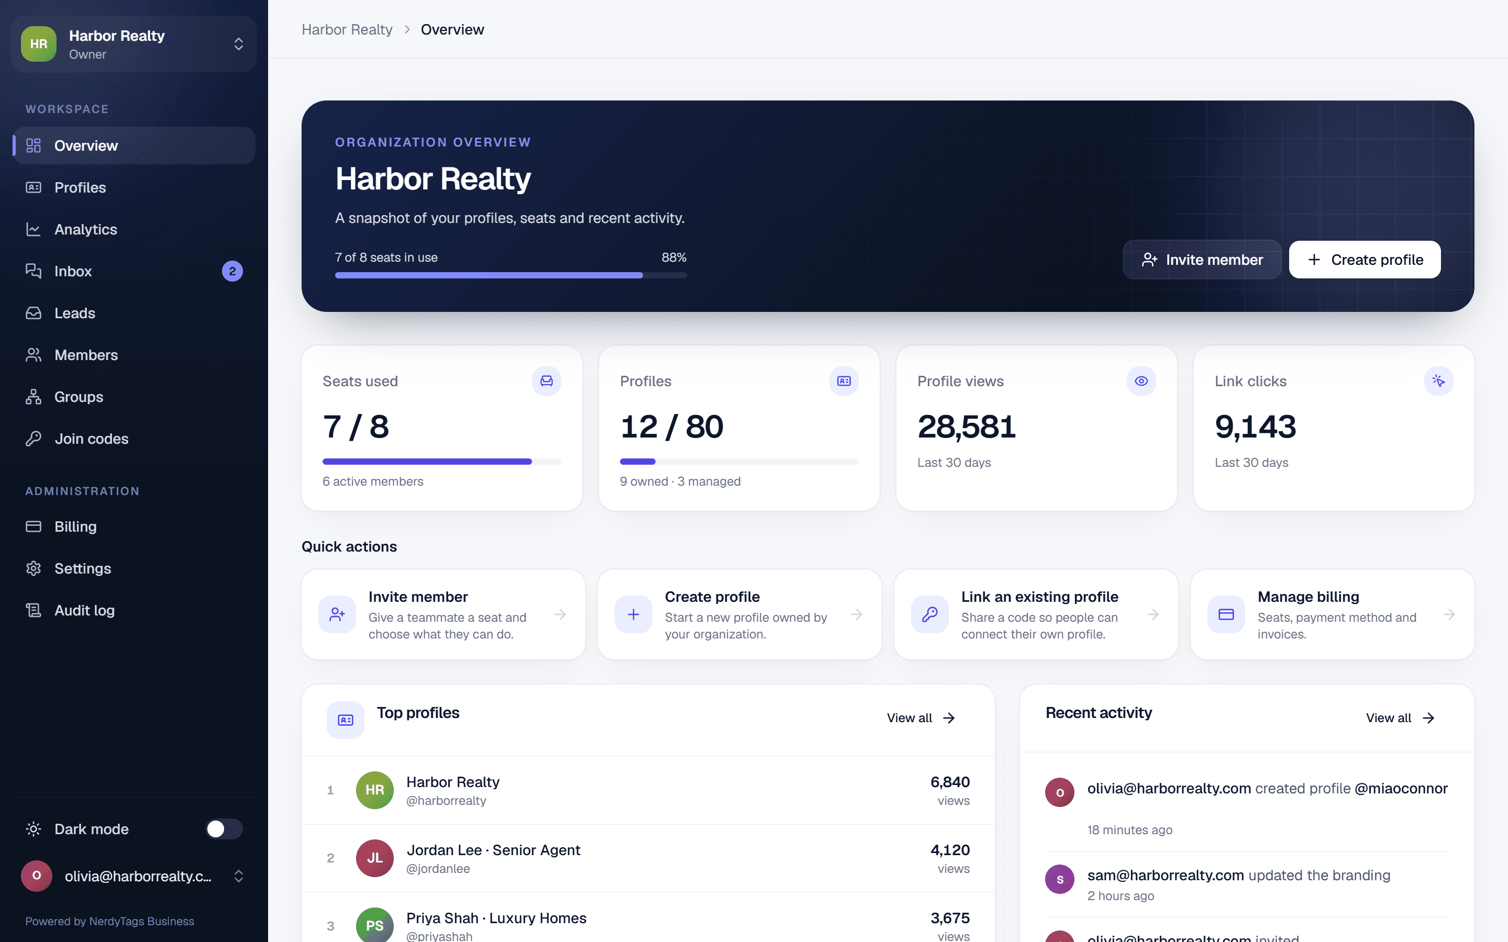Click the '18 minutes ago' timestamp

[1130, 830]
